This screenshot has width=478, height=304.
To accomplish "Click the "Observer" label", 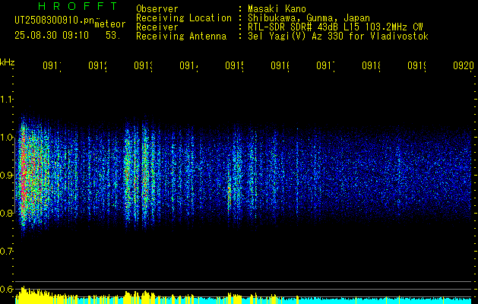I will [157, 9].
